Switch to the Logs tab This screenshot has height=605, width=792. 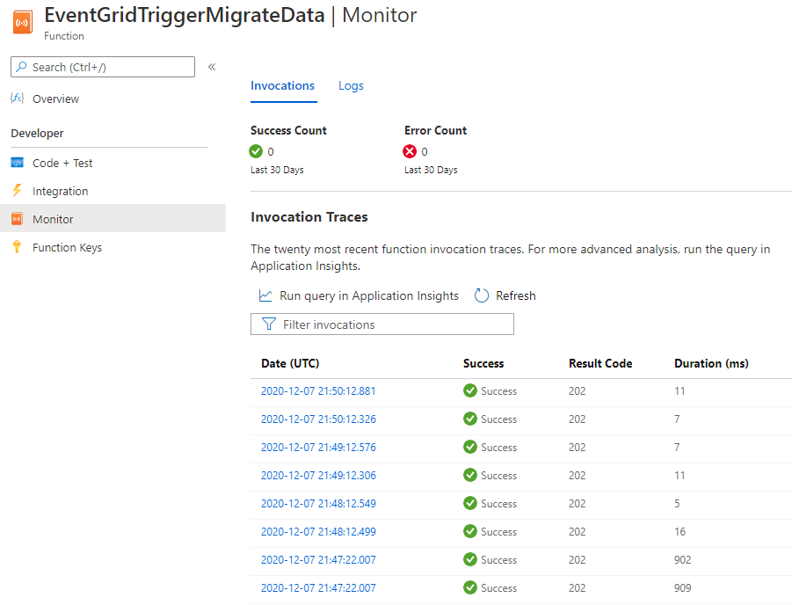(x=351, y=86)
